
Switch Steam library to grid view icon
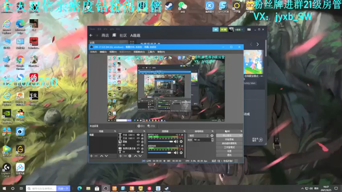pos(132,42)
